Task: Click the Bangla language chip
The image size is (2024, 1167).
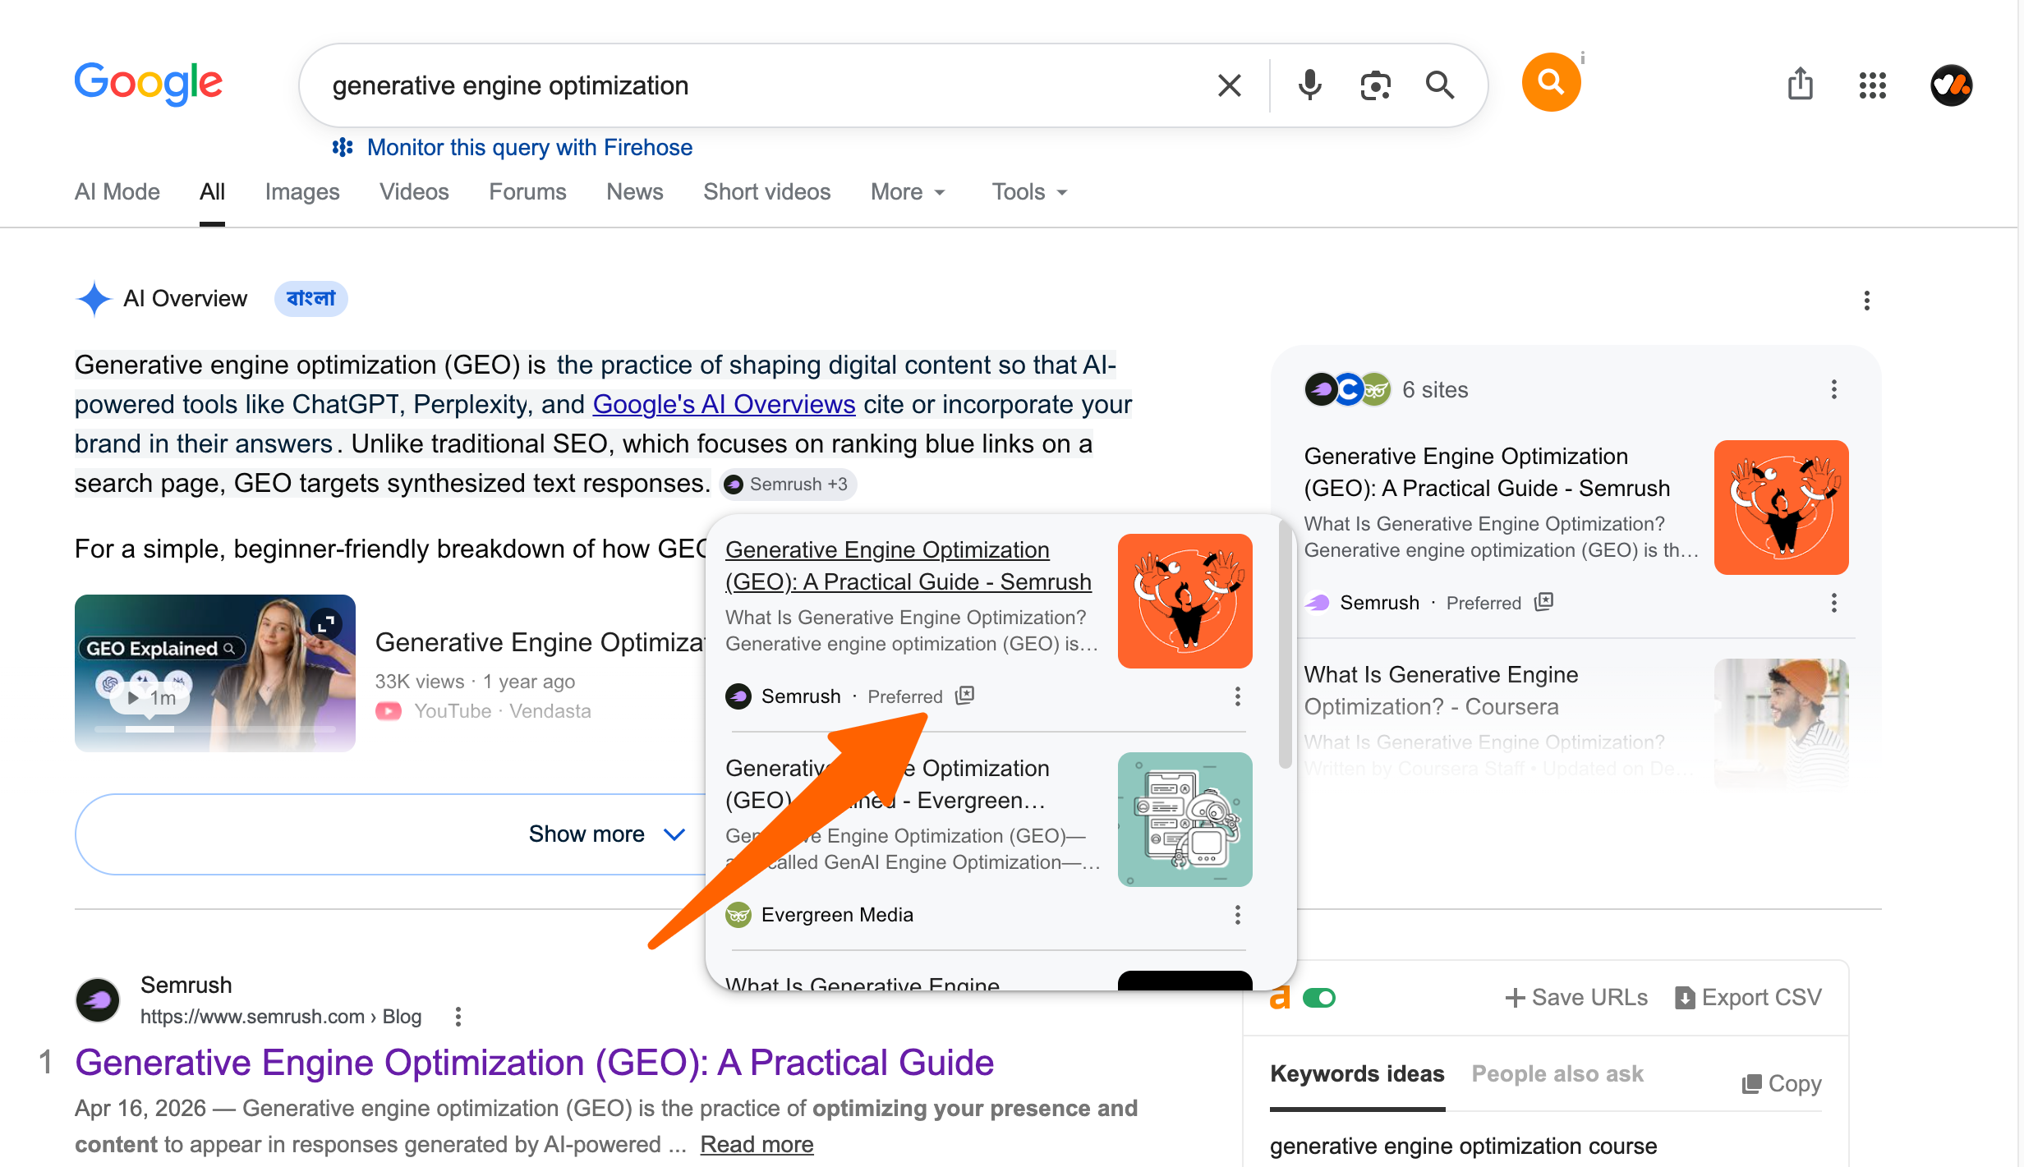Action: 310,299
